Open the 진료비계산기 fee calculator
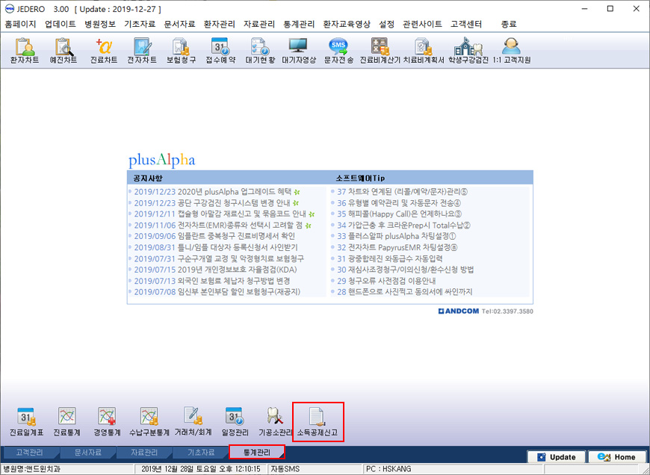Viewport: 650px width, 475px height. pos(380,51)
